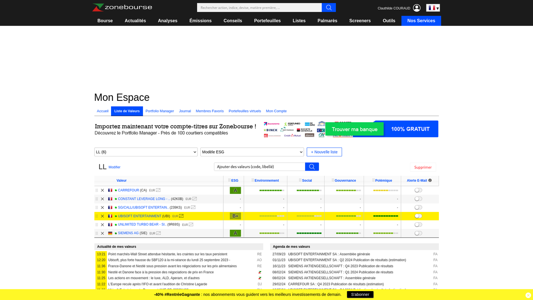The height and width of the screenshot is (300, 533).
Task: Toggle the email alert for CARREFOUR
Action: [418, 190]
